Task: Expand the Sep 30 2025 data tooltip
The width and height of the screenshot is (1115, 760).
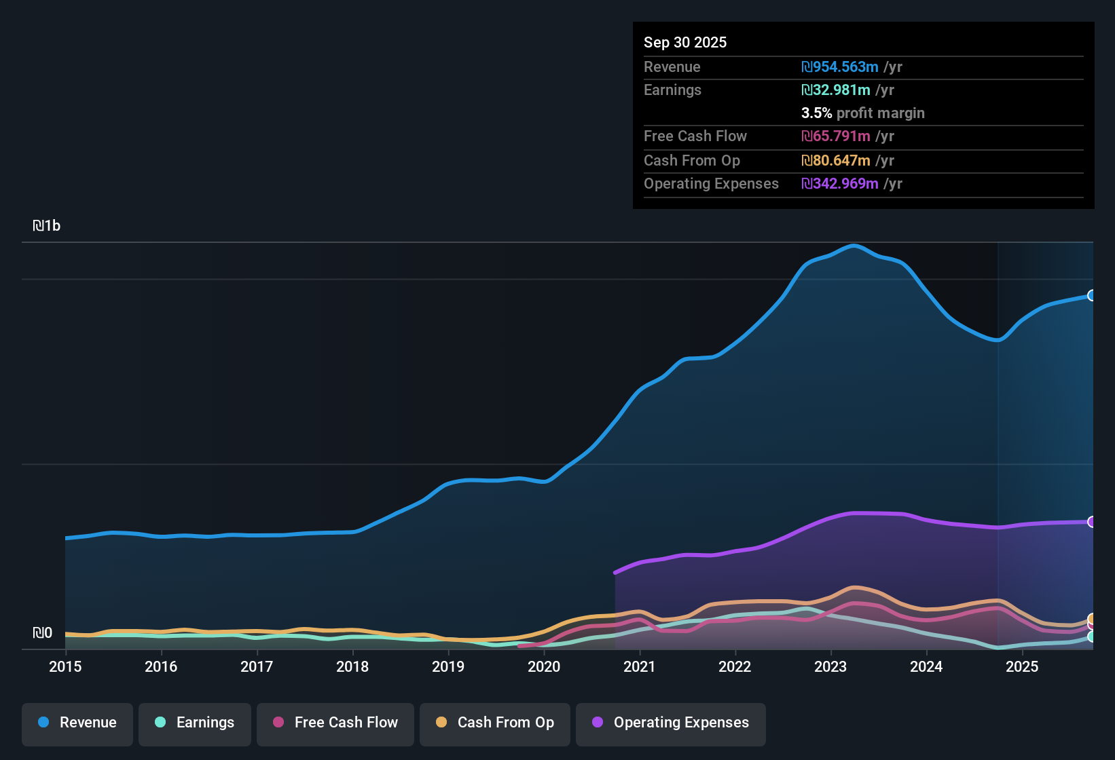Action: [685, 42]
